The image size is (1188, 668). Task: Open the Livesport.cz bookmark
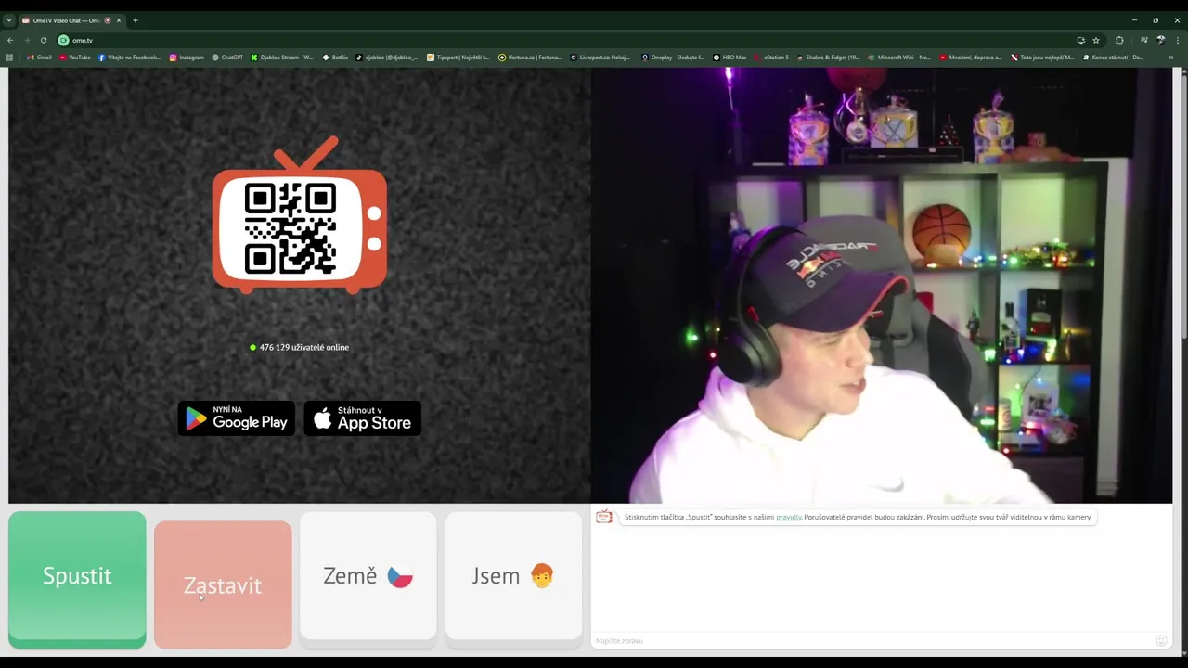point(600,58)
